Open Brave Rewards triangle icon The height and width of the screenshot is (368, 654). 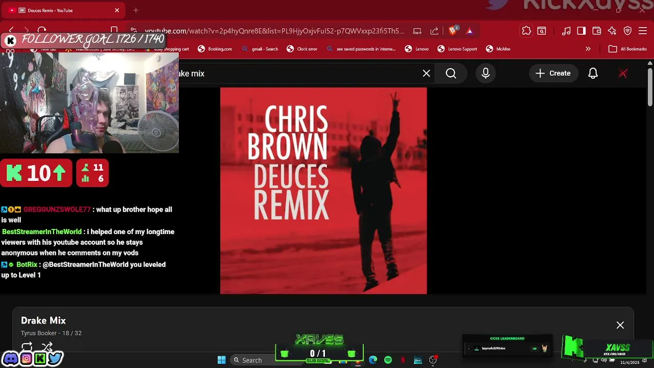470,31
